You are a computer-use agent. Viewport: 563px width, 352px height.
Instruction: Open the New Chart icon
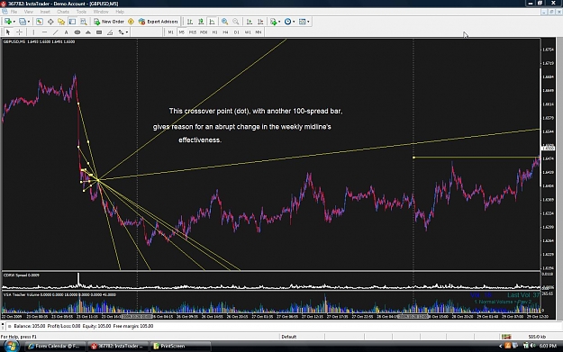click(7, 22)
